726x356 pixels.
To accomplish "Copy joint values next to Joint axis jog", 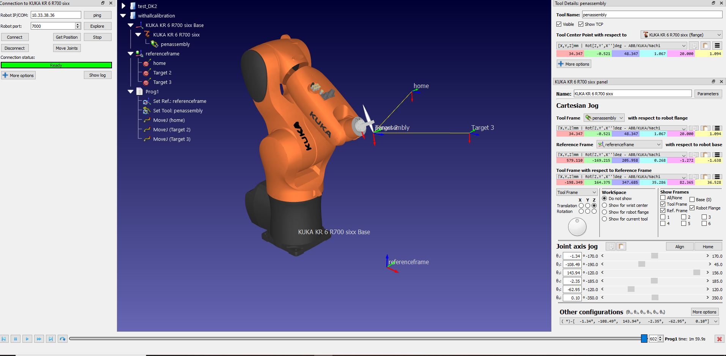I will (x=611, y=247).
